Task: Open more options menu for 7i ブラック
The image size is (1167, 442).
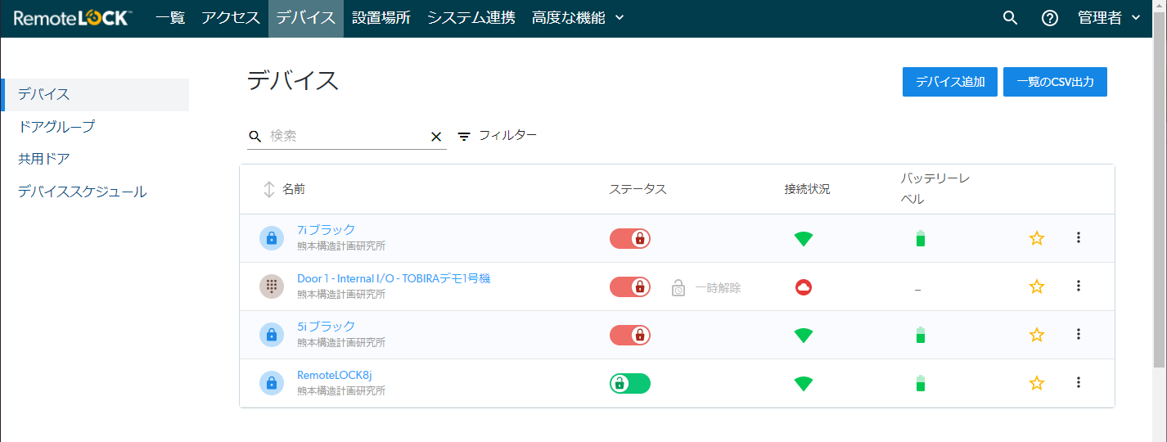Action: (x=1079, y=237)
